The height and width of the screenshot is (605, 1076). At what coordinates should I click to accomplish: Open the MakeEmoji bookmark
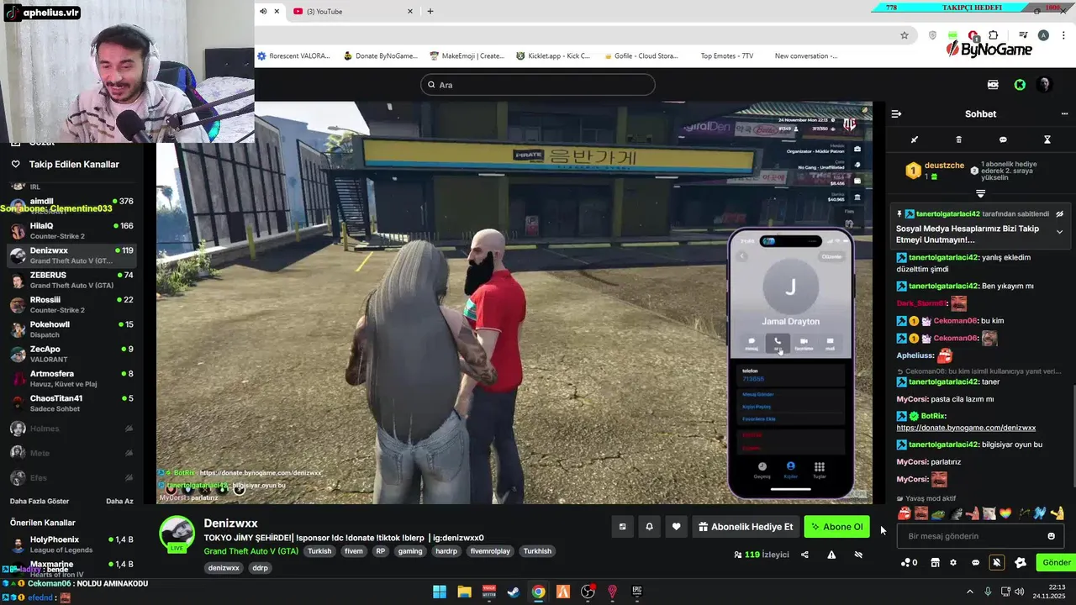pos(467,56)
